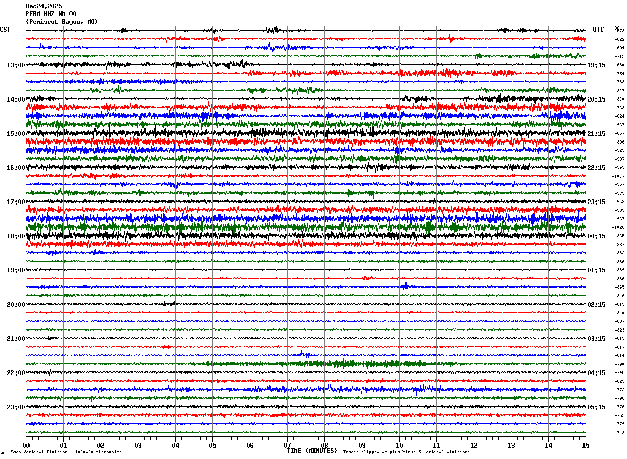The width and height of the screenshot is (627, 459).
Task: Select the station code PEBM HHZ NM 00
Action: coord(51,14)
